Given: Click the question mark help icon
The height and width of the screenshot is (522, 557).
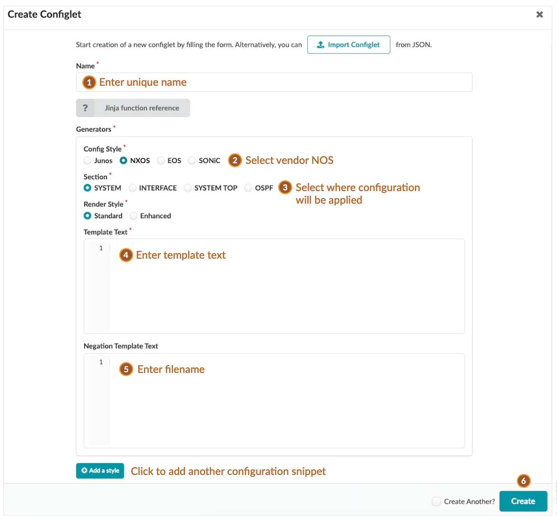Looking at the screenshot, I should tap(85, 108).
